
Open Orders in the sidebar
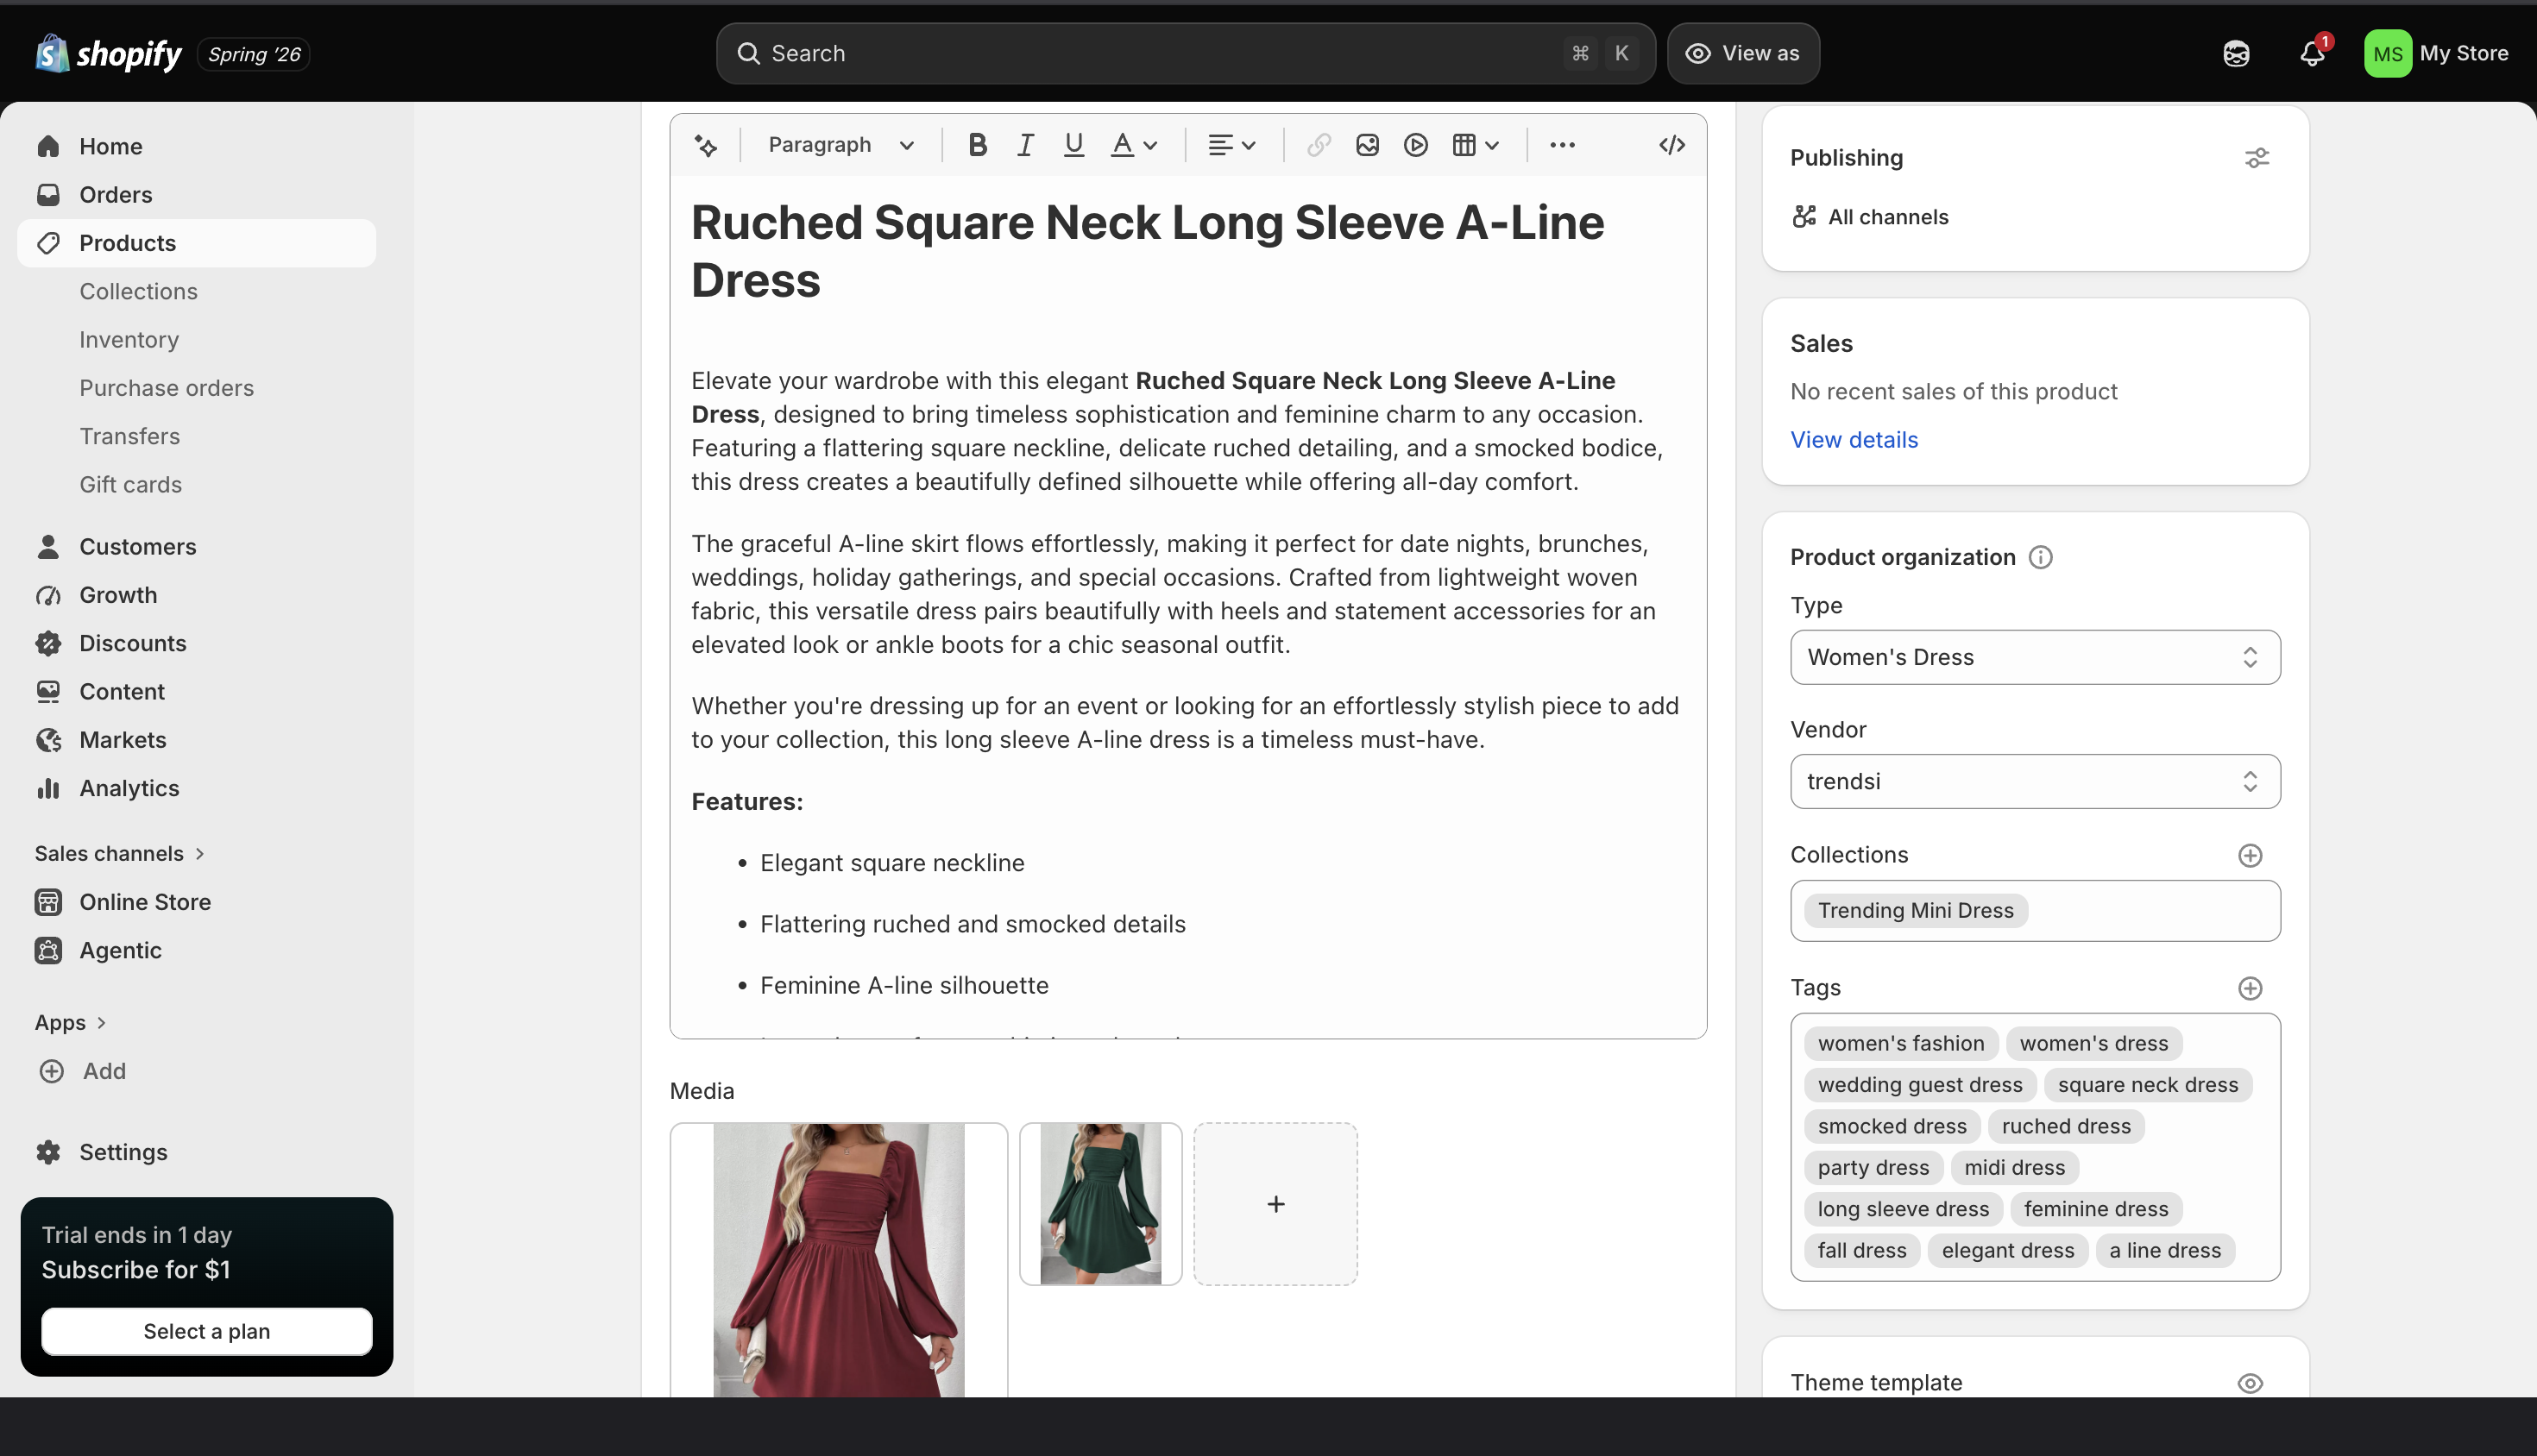(196, 194)
